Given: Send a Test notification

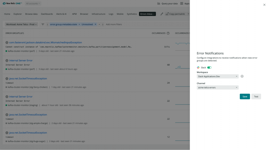Looking at the screenshot, I should click(x=256, y=96).
